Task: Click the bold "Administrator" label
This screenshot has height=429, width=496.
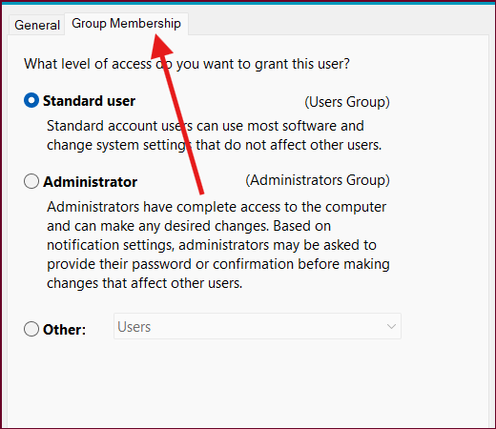Action: (90, 182)
